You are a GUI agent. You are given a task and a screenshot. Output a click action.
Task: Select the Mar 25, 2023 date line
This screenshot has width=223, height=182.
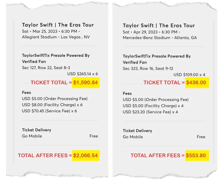point(51,31)
